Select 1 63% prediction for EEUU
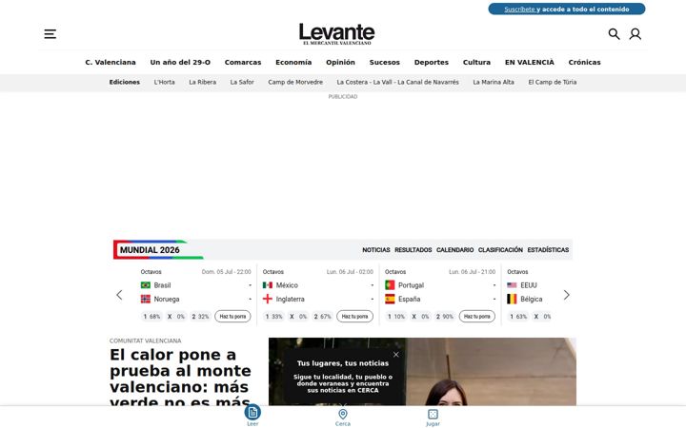Image resolution: width=686 pixels, height=428 pixels. pos(518,316)
